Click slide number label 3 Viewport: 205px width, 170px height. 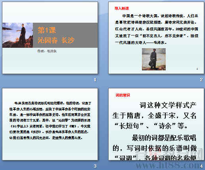95,166
